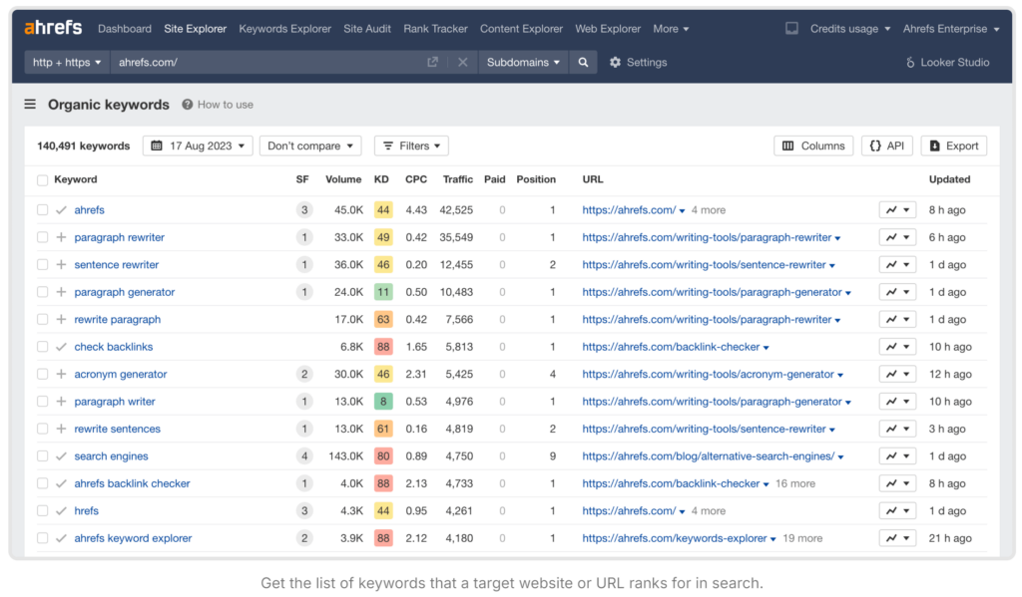The width and height of the screenshot is (1022, 597).
Task: Expand the 'acronym generator' plus icon
Action: [61, 374]
